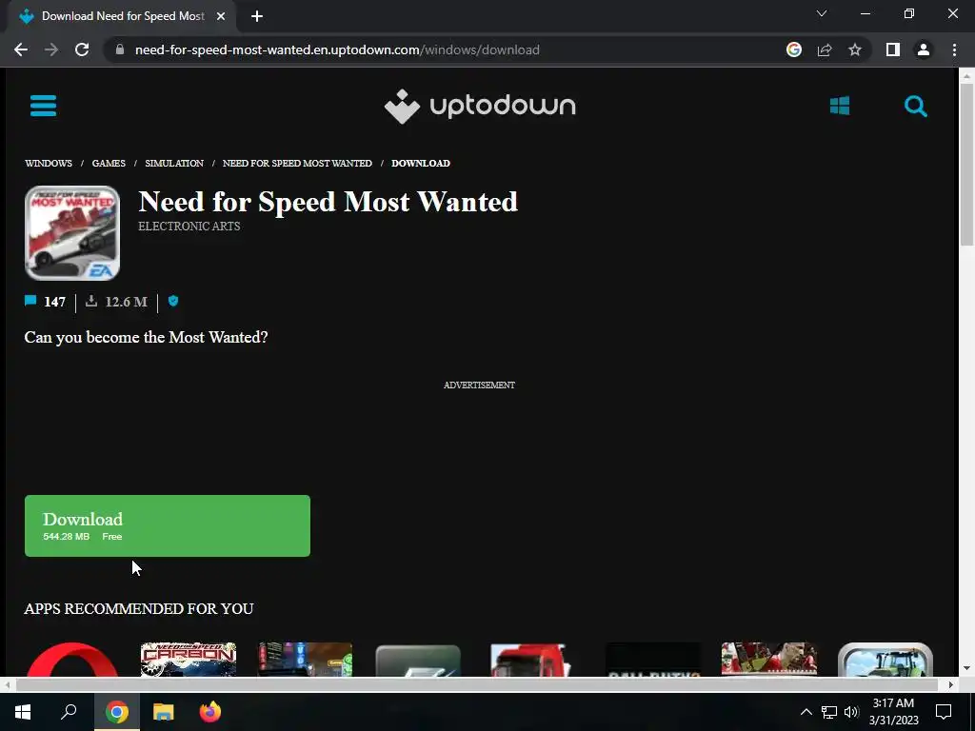975x731 pixels.
Task: Click the horizontal scrollbar thumb
Action: [476, 684]
